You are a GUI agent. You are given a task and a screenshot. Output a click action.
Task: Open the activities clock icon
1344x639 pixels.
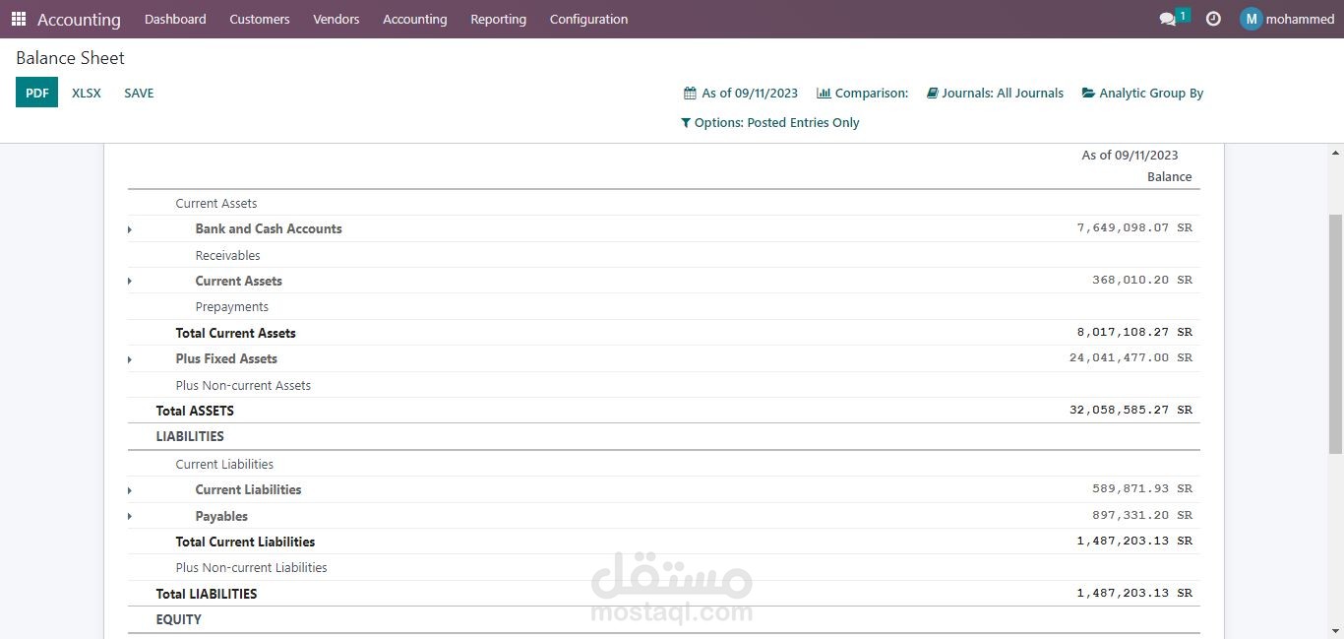(x=1213, y=19)
